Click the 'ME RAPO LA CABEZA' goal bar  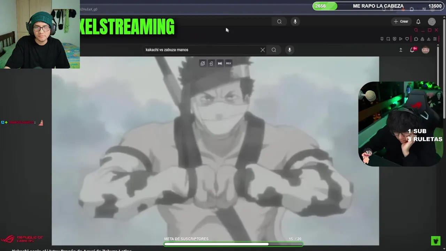coord(378,6)
